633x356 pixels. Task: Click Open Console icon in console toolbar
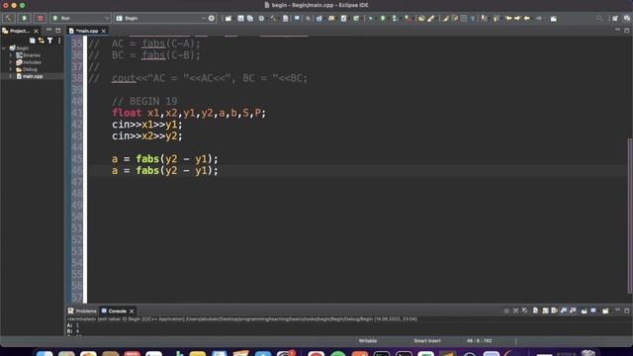point(605,311)
